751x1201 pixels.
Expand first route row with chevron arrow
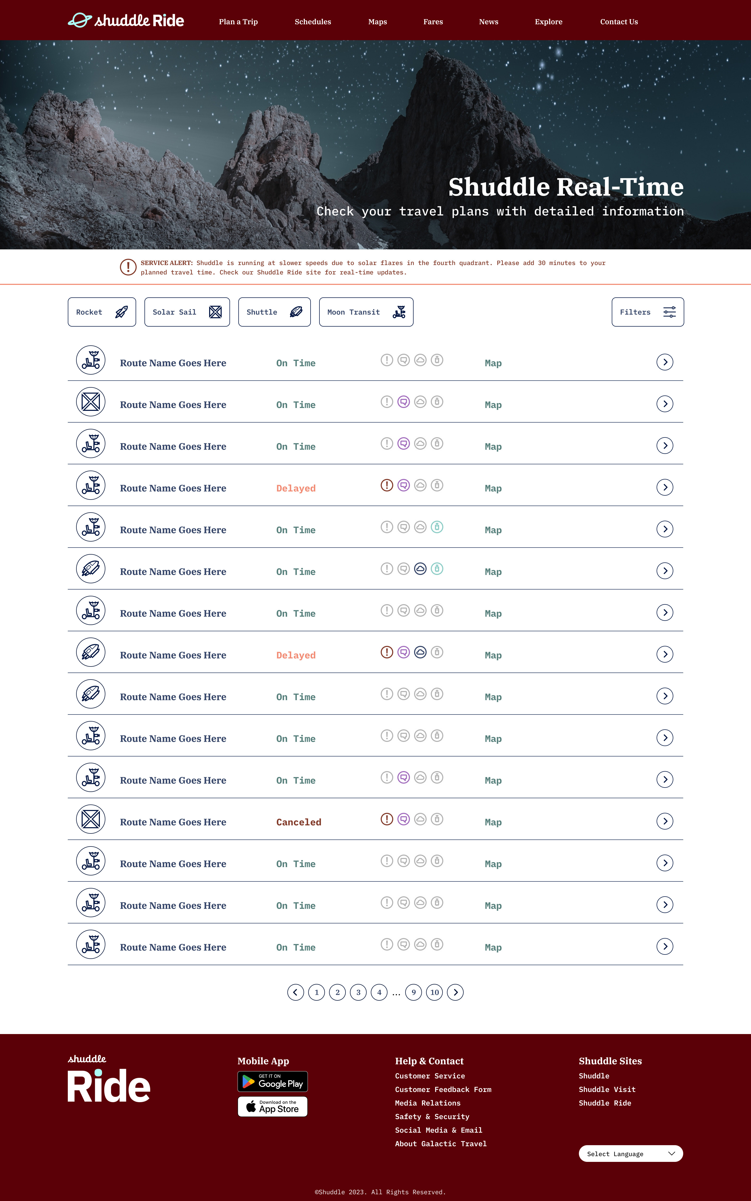tap(665, 362)
